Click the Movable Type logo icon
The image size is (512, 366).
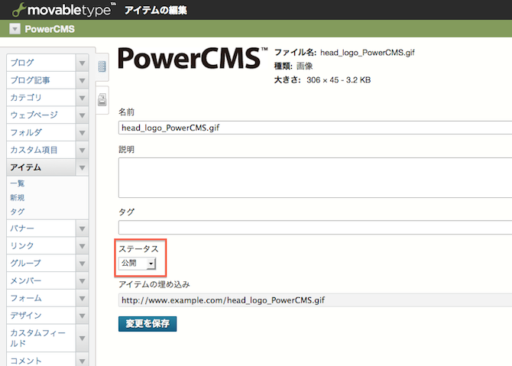pos(18,10)
